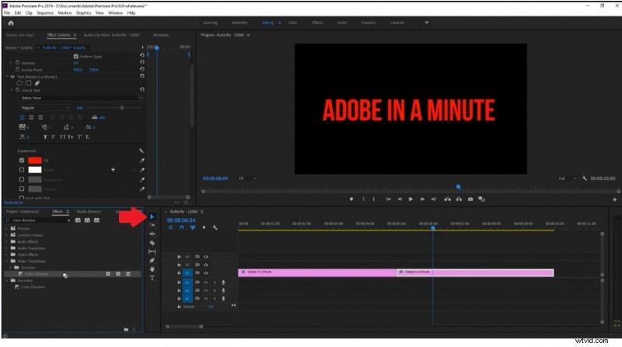The image size is (622, 347).
Task: Open playback resolution Full dropdown
Action: click(568, 179)
